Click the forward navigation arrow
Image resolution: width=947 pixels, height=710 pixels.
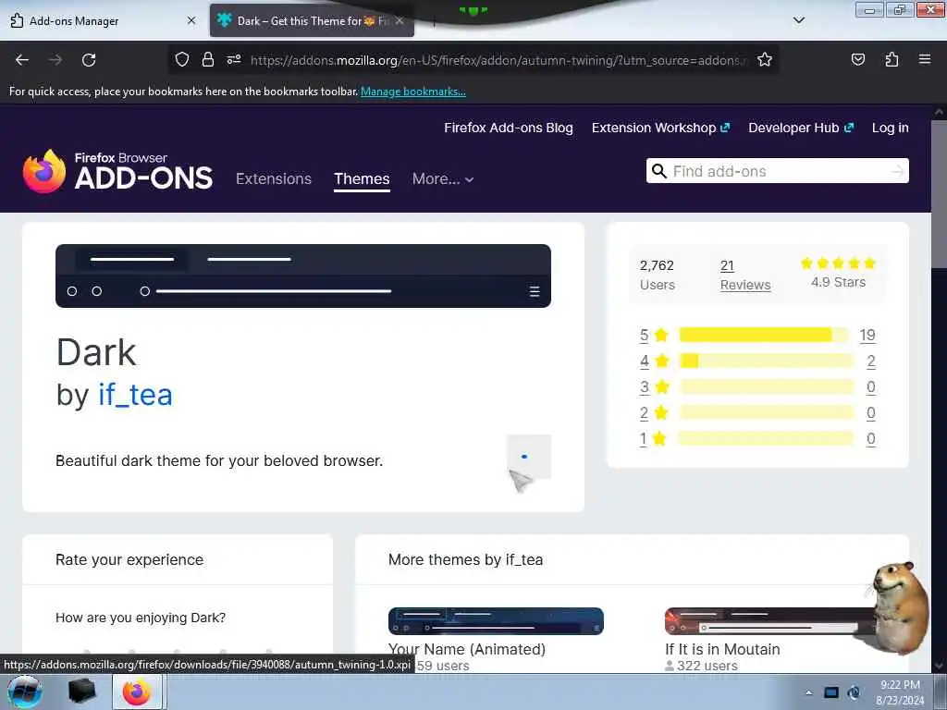[55, 60]
